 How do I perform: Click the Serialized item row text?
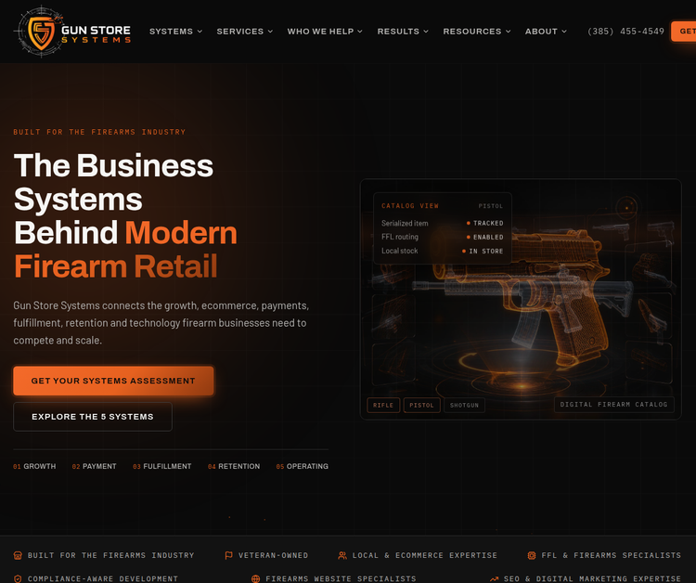click(405, 223)
